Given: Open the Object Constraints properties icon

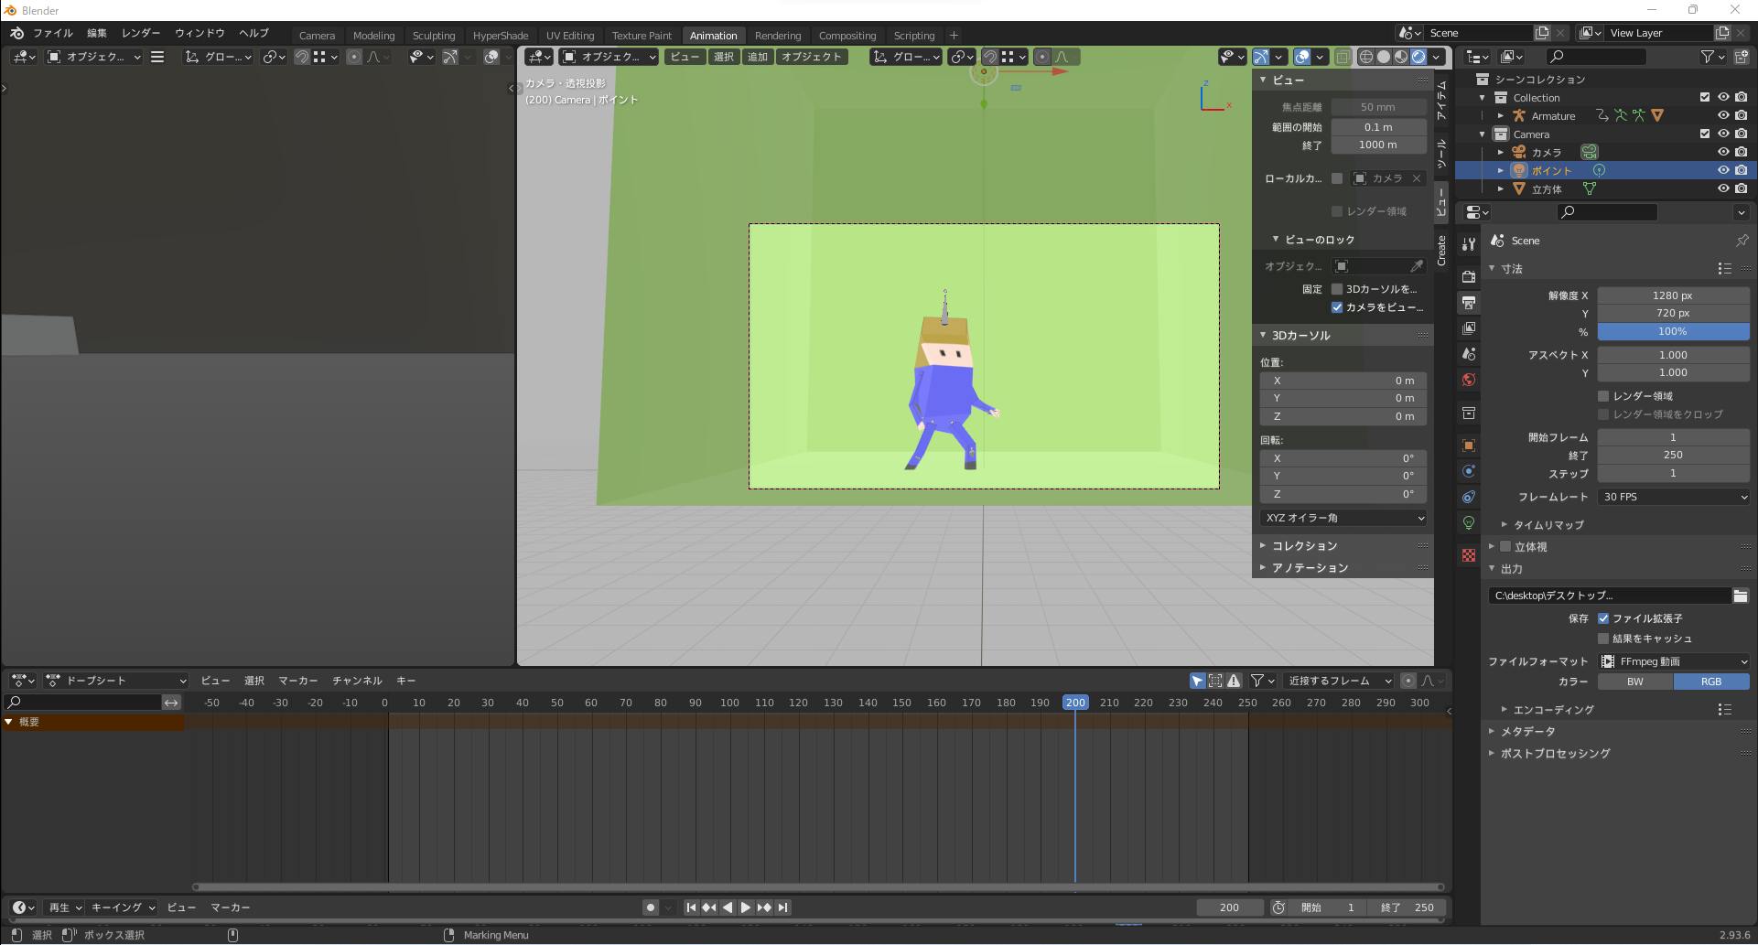Looking at the screenshot, I should pyautogui.click(x=1469, y=497).
